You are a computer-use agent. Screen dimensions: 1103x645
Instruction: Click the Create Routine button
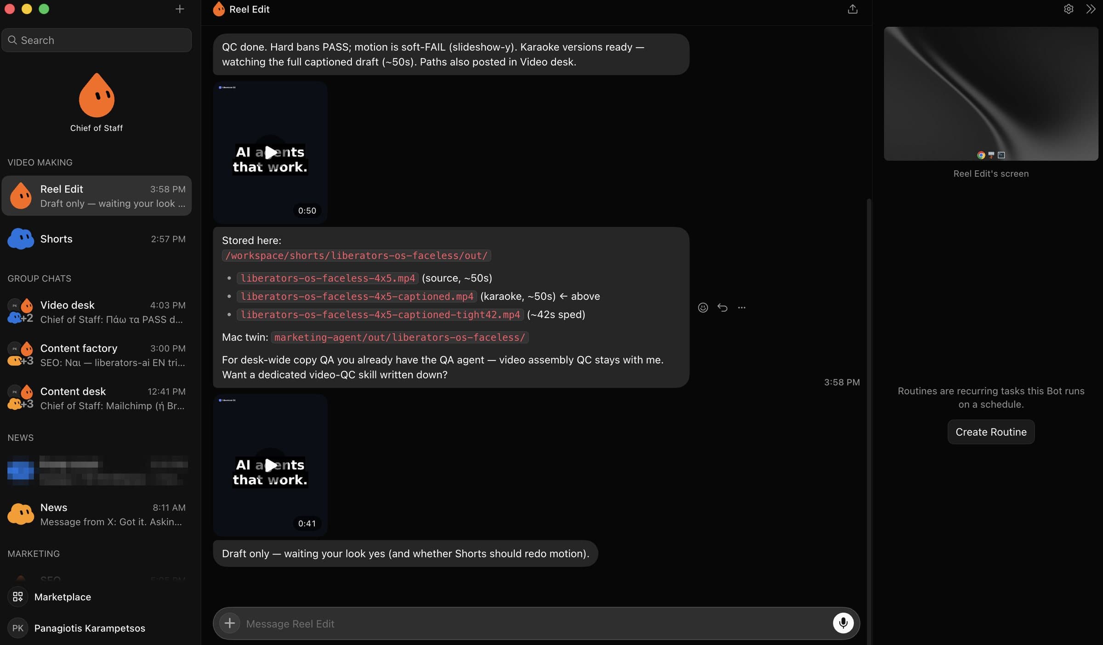(991, 432)
